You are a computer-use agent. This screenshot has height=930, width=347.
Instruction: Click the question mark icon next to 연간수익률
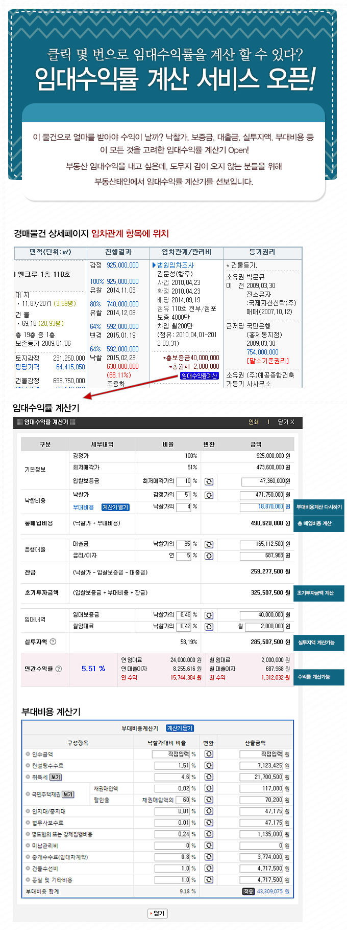click(x=59, y=669)
